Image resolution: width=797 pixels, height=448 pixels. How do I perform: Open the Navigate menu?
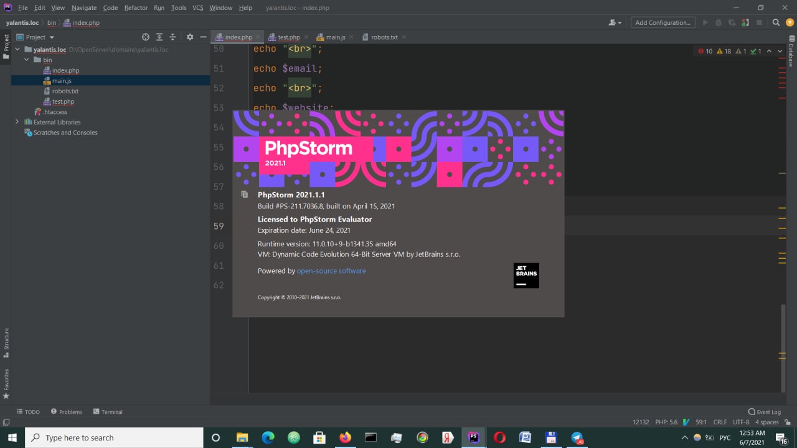(84, 7)
